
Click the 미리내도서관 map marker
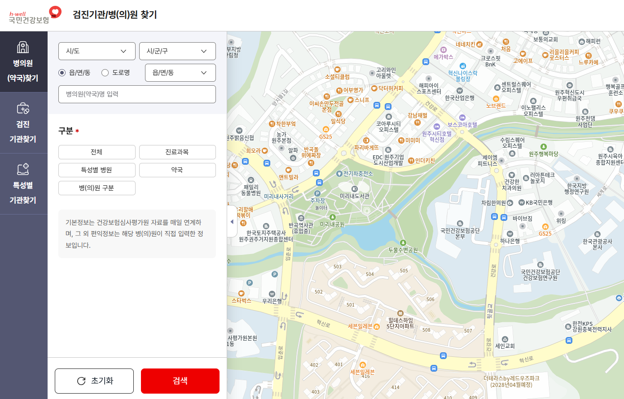pos(355,189)
